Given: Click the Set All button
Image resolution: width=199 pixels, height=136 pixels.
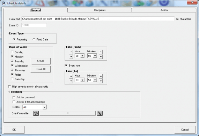Looking at the screenshot, I should [x=40, y=61].
